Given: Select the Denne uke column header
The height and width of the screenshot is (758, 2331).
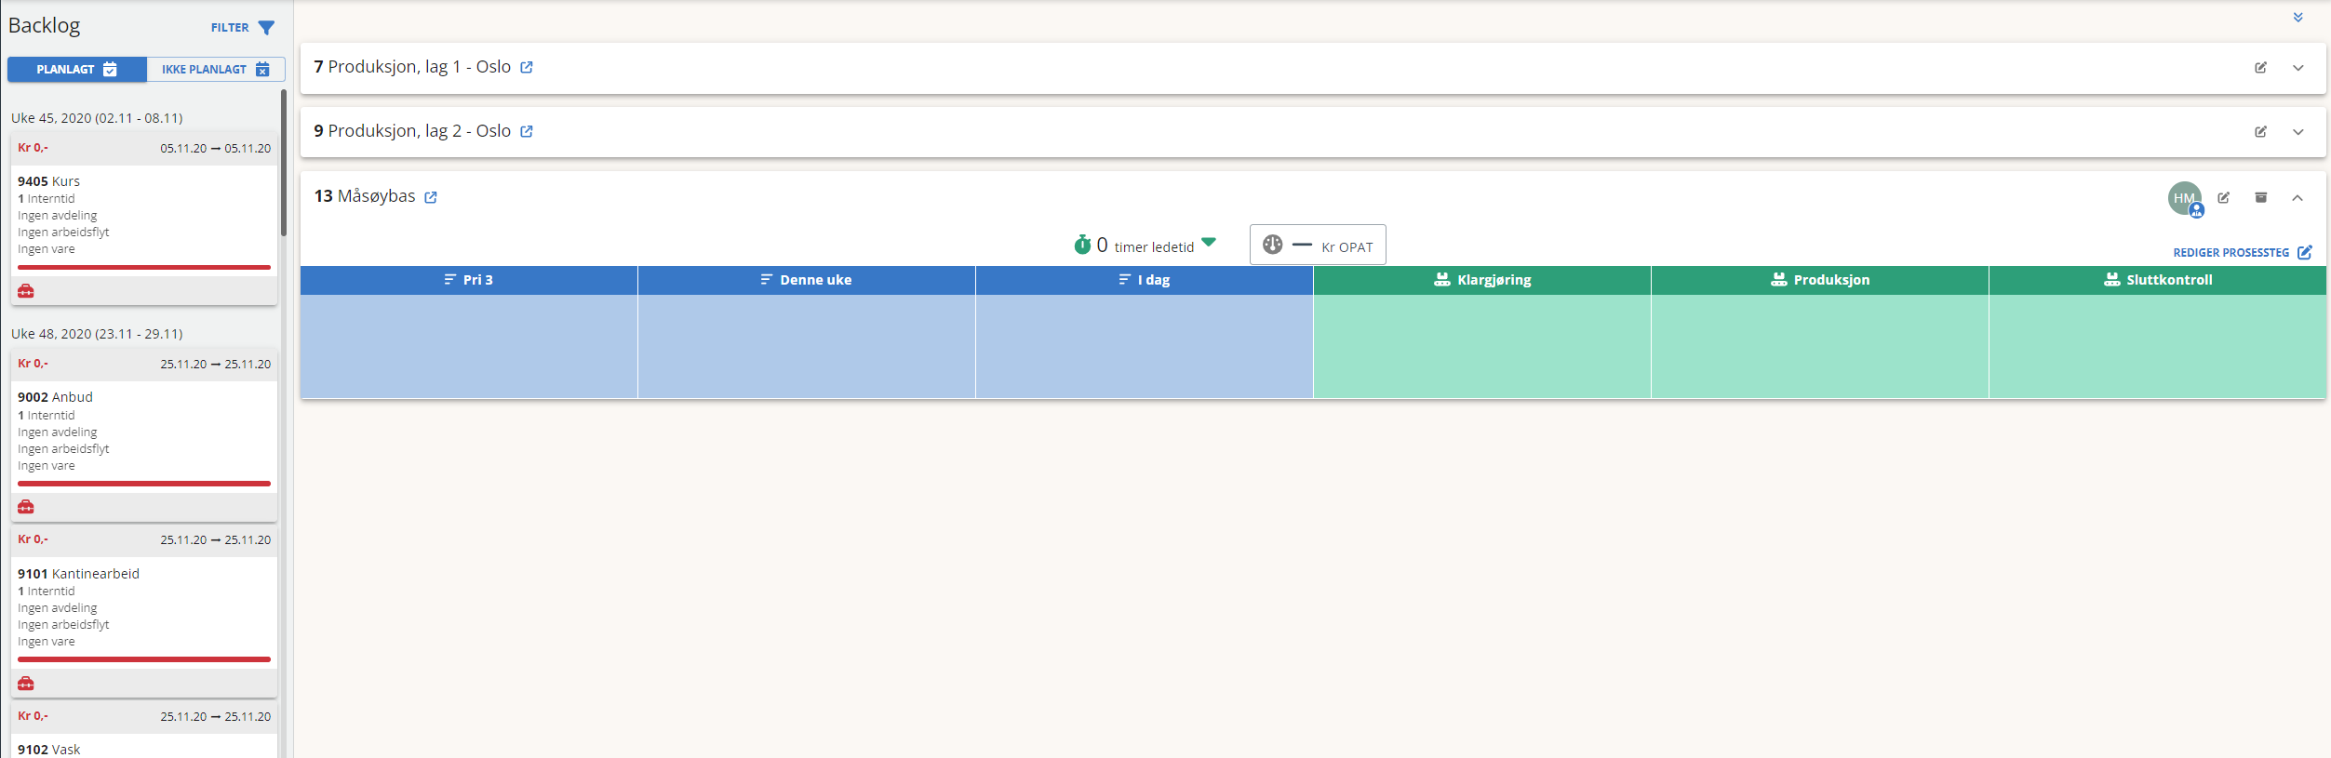Looking at the screenshot, I should [807, 280].
